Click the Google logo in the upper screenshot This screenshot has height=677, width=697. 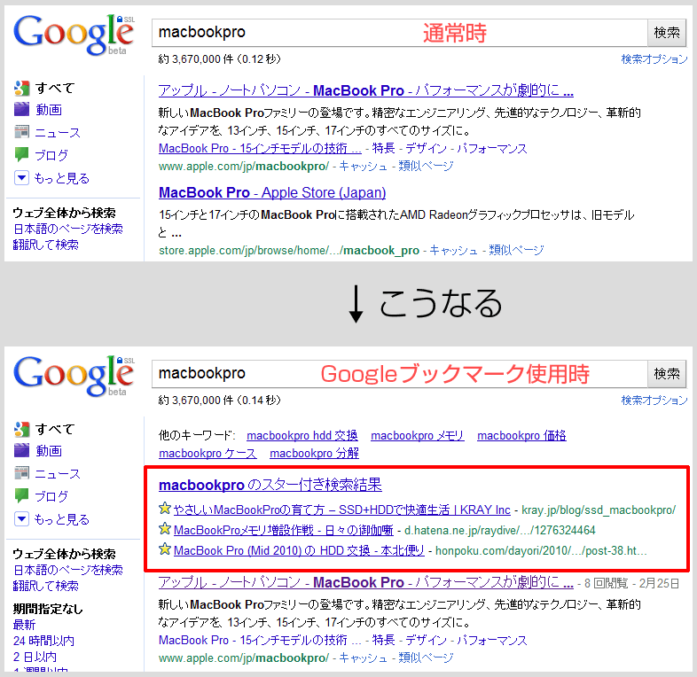tap(73, 34)
